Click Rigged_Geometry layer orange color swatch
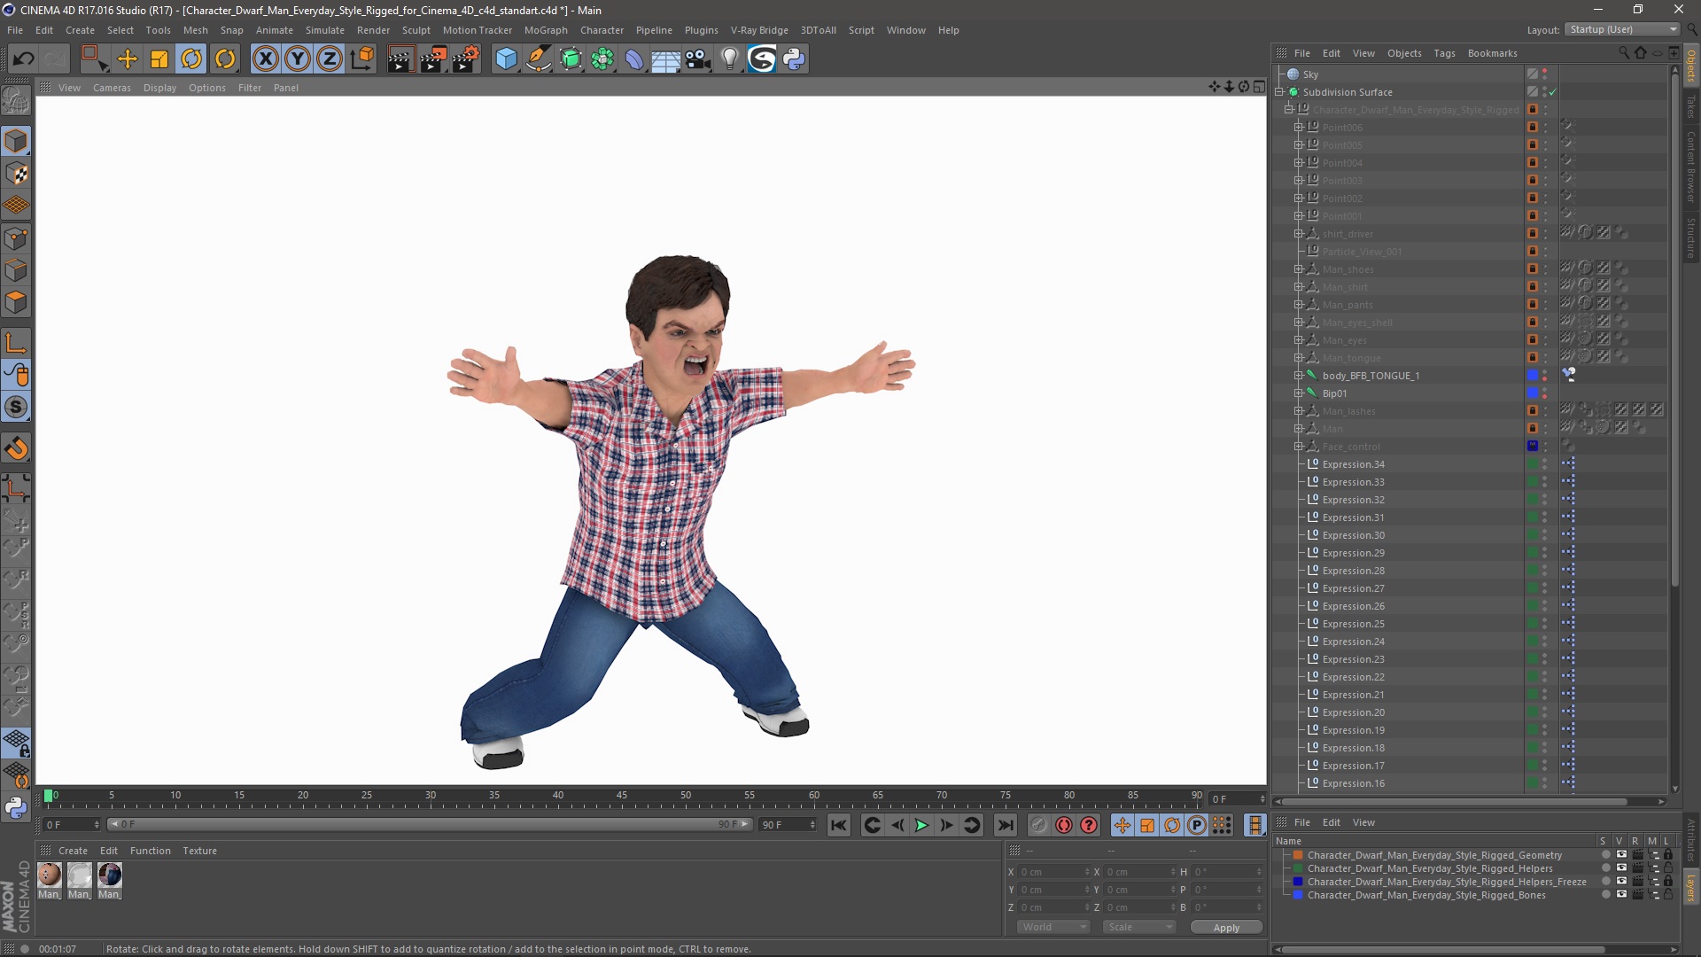Screen dimensions: 1701x957 coord(1298,855)
